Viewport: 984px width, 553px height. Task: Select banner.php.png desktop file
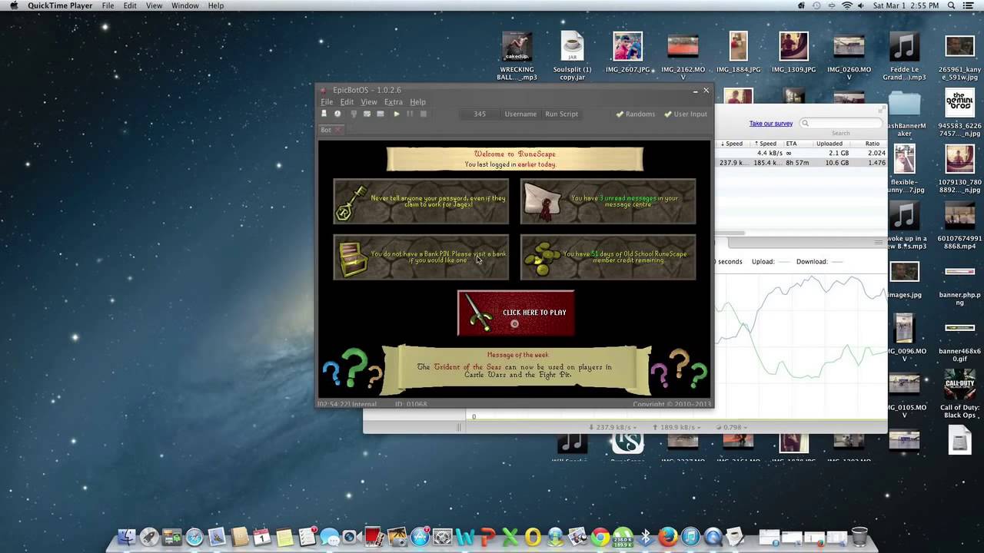pyautogui.click(x=959, y=283)
